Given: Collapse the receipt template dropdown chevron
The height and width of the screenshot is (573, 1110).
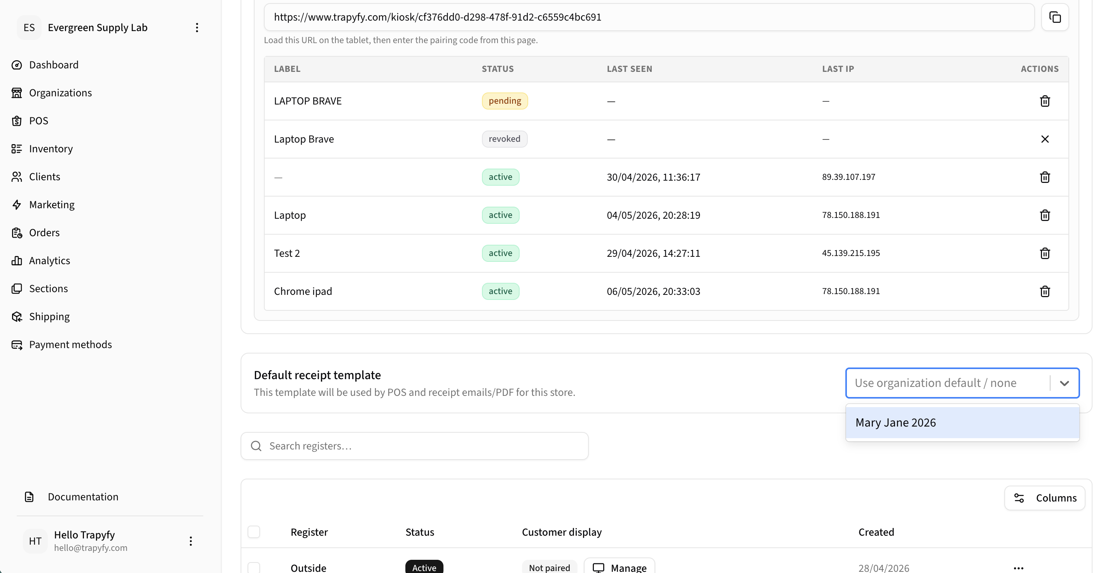Looking at the screenshot, I should [x=1064, y=383].
